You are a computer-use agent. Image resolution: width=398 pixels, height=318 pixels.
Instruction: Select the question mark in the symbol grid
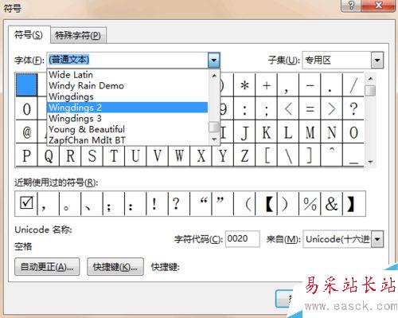[x=353, y=108]
